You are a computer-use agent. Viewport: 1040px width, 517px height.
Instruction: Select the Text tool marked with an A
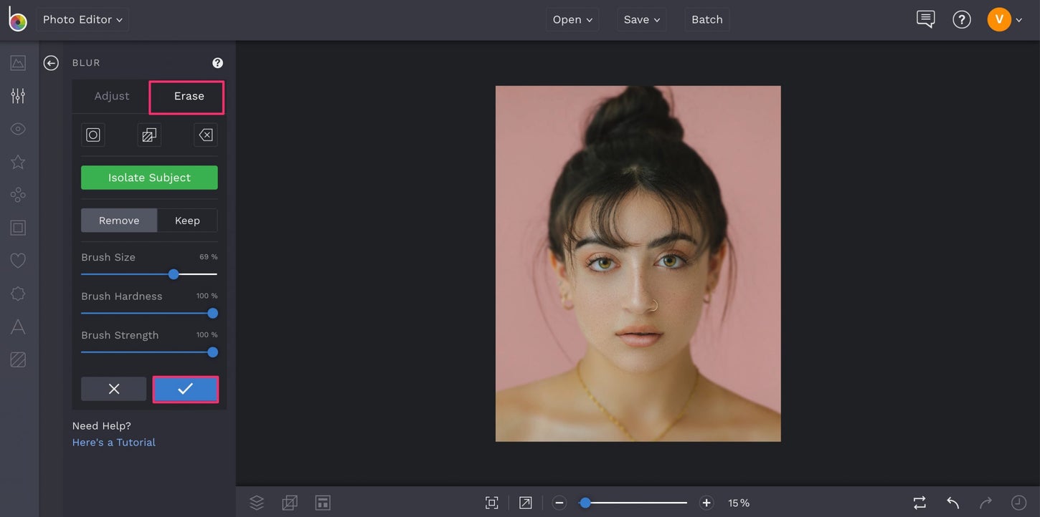click(18, 326)
